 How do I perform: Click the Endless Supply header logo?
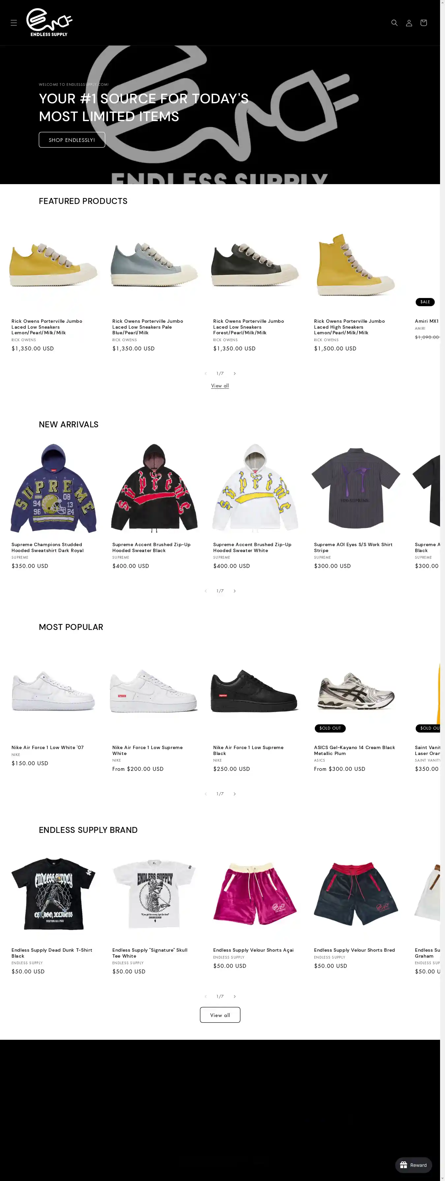tap(49, 22)
